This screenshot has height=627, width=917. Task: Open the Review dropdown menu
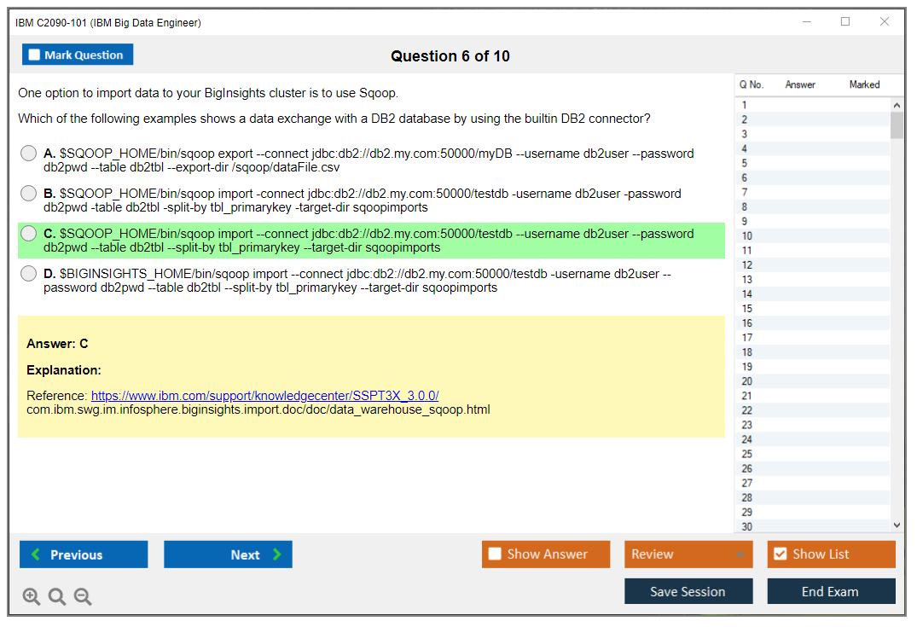pyautogui.click(x=688, y=554)
